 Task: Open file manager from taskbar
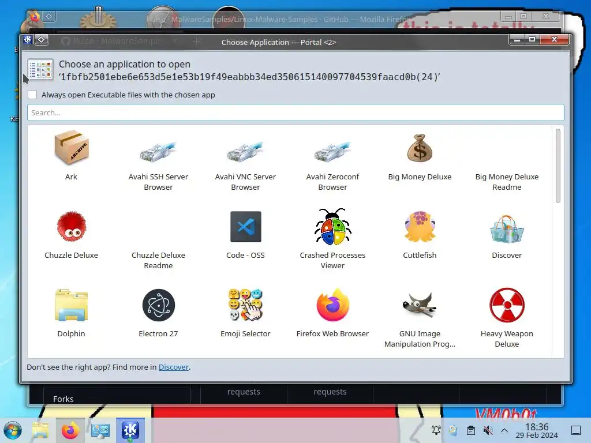[x=40, y=430]
